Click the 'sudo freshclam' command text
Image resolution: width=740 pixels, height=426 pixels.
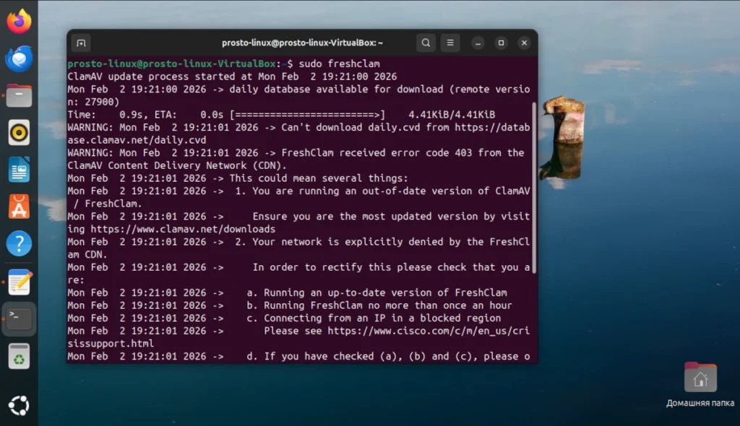[340, 64]
